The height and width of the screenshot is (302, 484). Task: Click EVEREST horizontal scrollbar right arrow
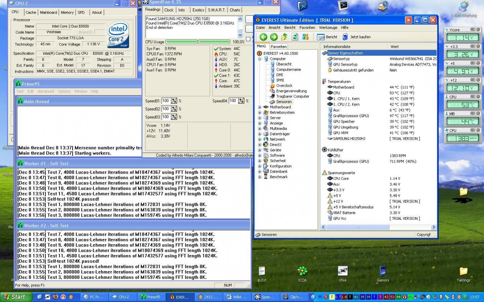(433, 227)
